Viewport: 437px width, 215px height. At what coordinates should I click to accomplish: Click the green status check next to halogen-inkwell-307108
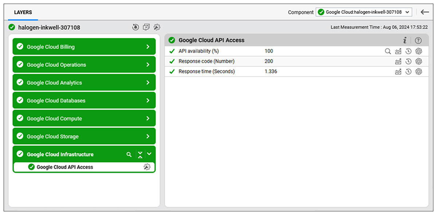[x=12, y=27]
